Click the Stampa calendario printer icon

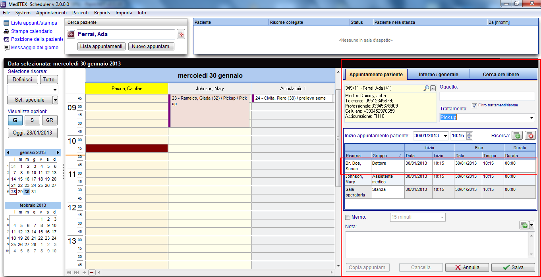pyautogui.click(x=7, y=31)
